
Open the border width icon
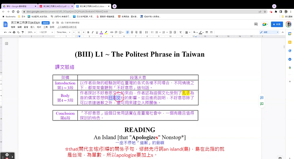coord(207,32)
